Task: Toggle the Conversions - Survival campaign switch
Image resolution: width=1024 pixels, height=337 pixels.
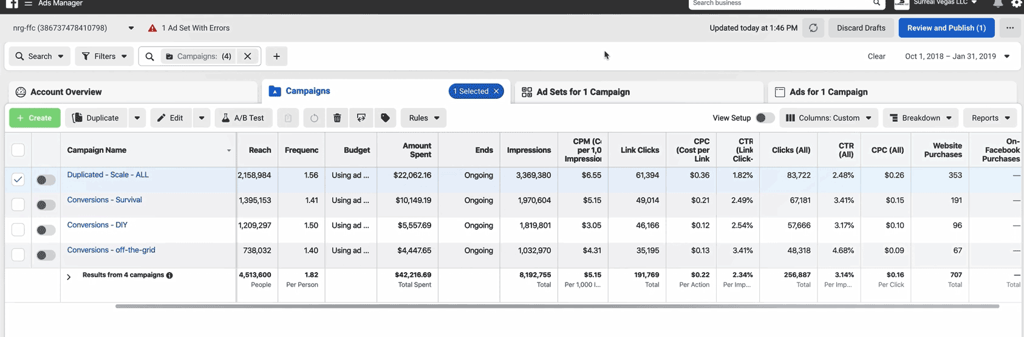Action: click(45, 205)
